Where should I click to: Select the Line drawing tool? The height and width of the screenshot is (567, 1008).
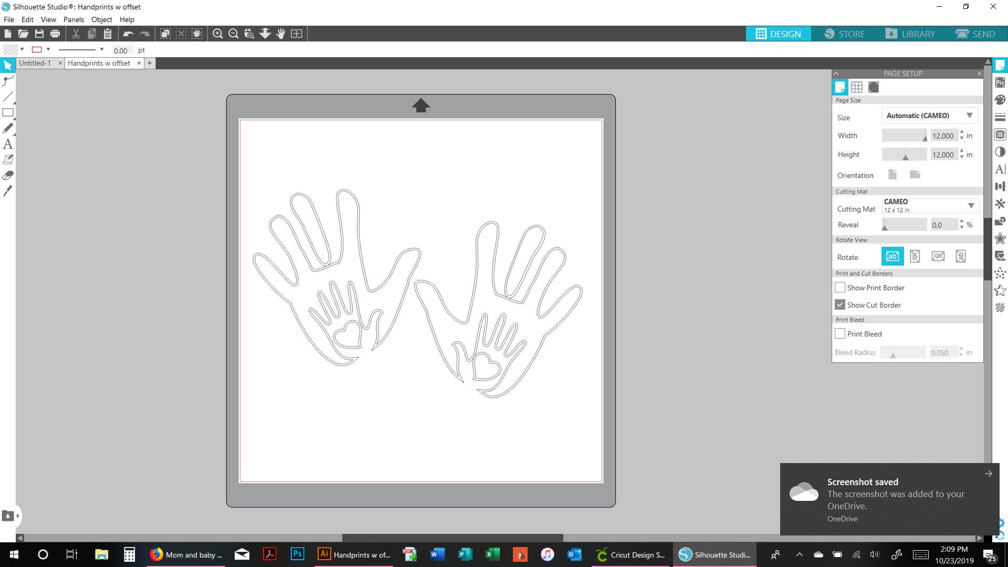(x=8, y=97)
